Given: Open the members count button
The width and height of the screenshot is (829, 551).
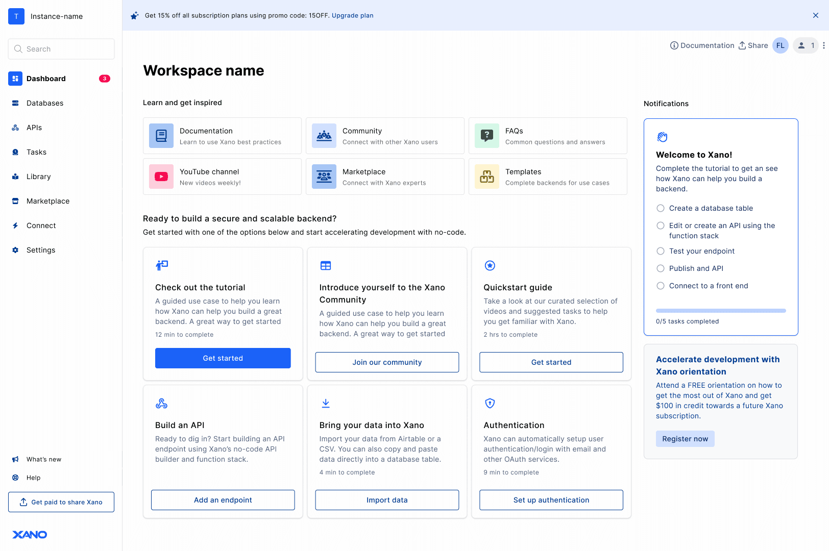Looking at the screenshot, I should tap(806, 45).
